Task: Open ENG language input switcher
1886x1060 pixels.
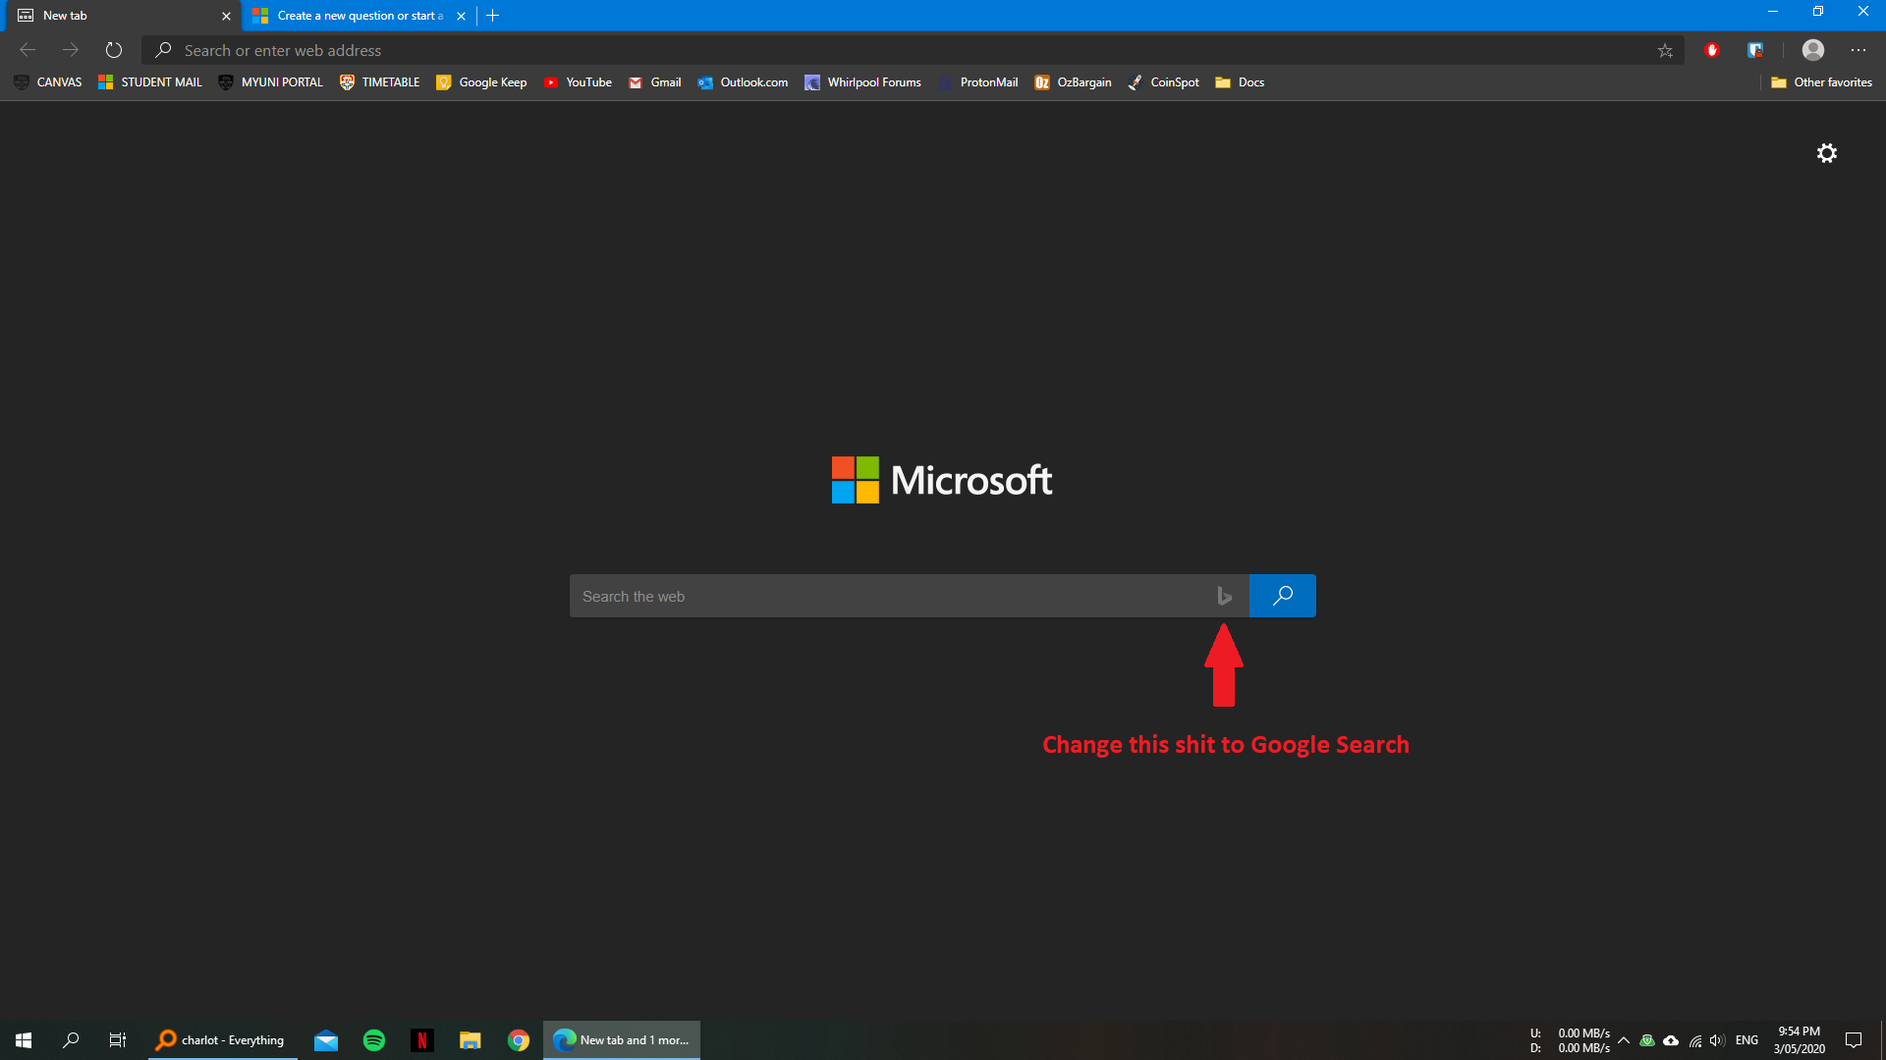Action: click(x=1747, y=1040)
